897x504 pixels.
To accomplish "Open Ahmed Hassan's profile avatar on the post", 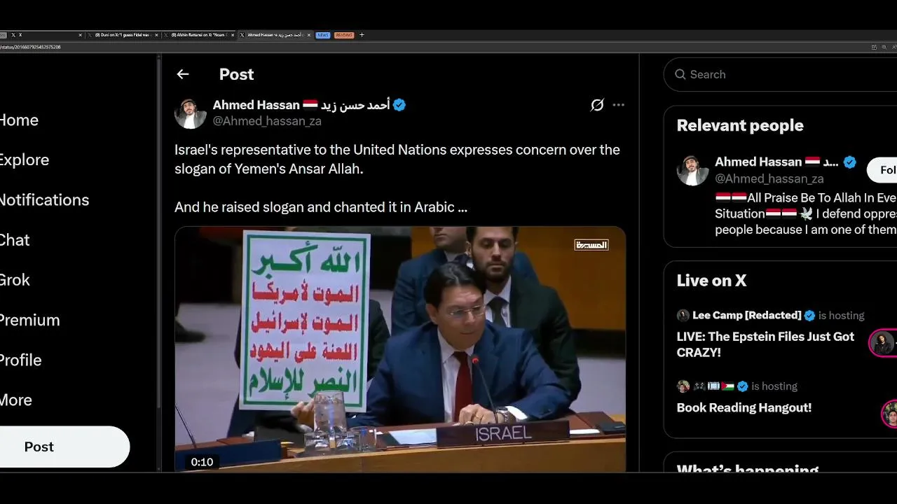I will coord(190,113).
